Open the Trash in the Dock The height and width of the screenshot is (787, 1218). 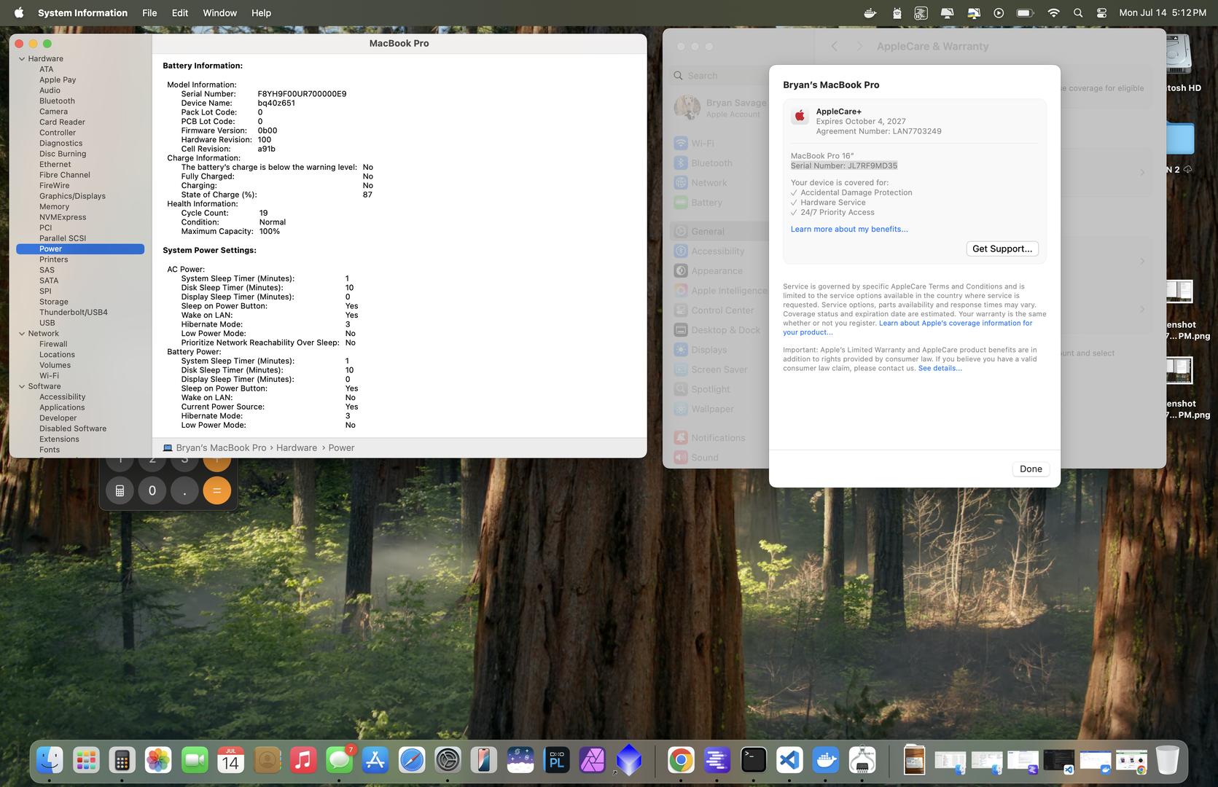click(x=1167, y=761)
